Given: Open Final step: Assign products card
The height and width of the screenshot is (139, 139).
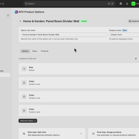Looking at the screenshot, I should pos(113,133).
